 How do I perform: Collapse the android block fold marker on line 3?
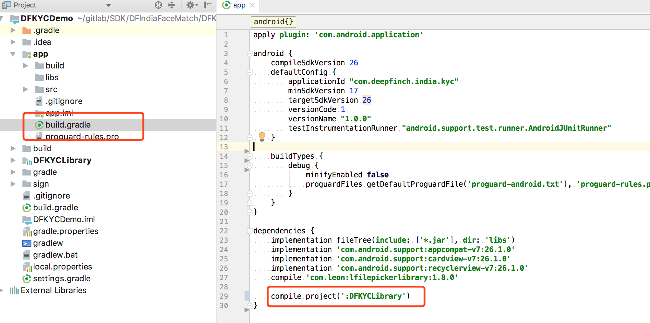coord(250,54)
